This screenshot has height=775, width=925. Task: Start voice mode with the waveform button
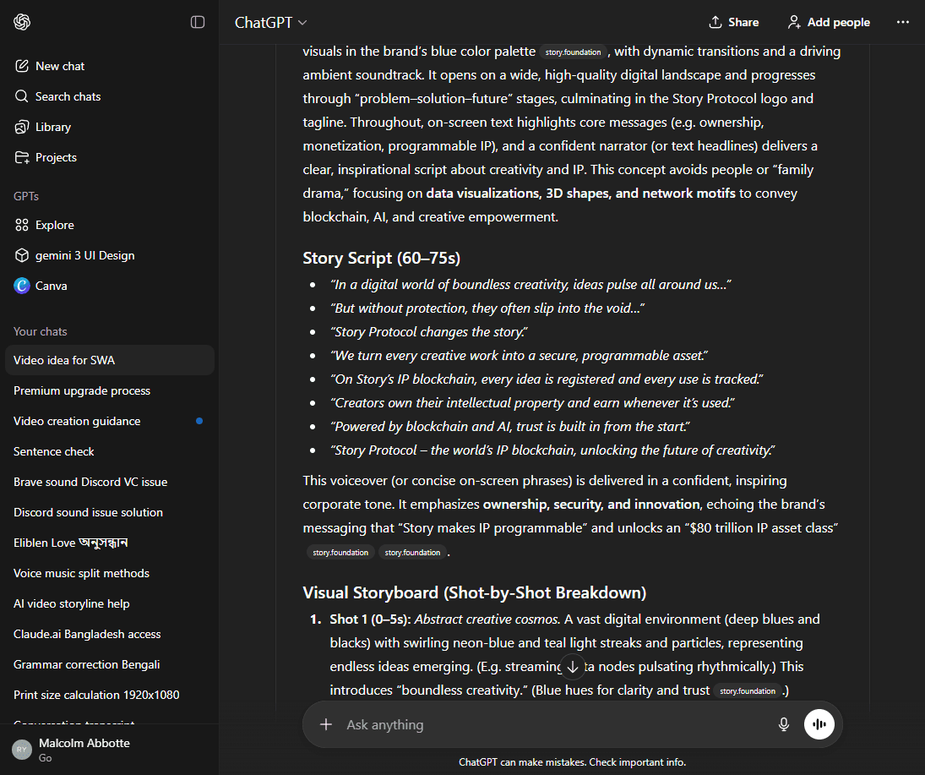point(819,724)
